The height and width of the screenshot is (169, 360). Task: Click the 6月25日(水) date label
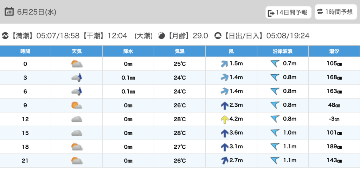(37, 12)
